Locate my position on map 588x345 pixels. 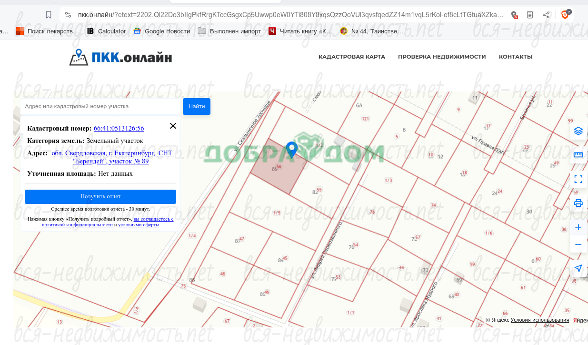tap(578, 268)
